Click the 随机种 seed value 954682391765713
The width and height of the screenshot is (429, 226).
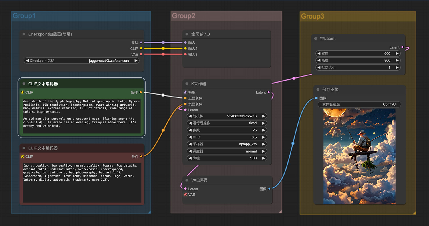pos(242,116)
